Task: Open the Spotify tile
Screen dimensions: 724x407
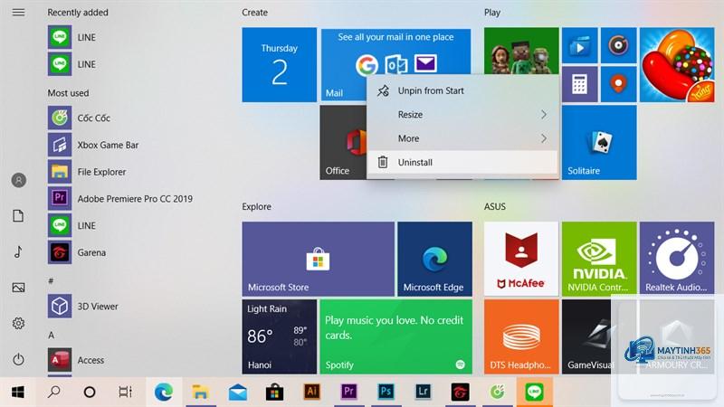Action: click(395, 336)
